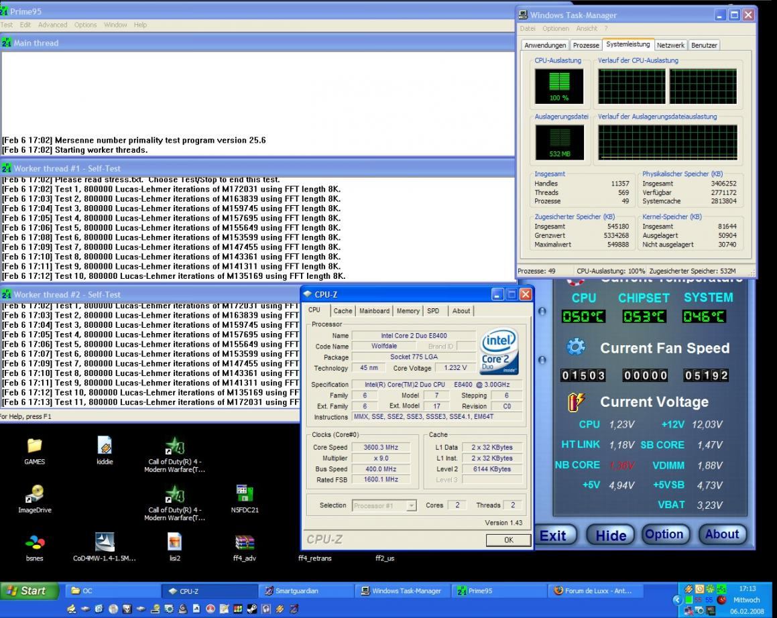Select Forum de Luxx taskbar item
This screenshot has height=618, width=777.
(x=593, y=591)
